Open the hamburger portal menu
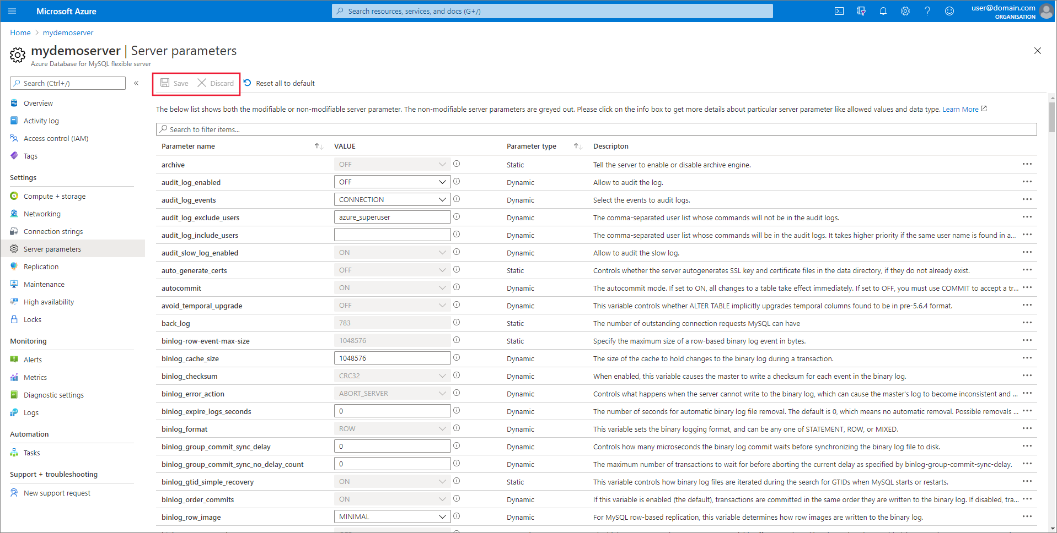 pyautogui.click(x=12, y=11)
